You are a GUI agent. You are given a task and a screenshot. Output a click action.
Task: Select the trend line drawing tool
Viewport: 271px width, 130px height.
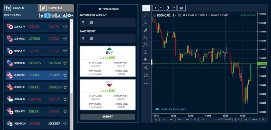146,16
